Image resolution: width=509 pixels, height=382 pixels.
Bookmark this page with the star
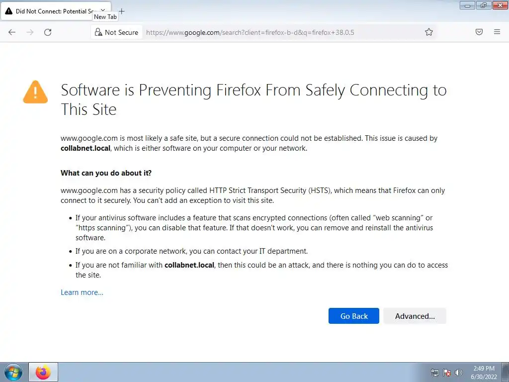[429, 32]
